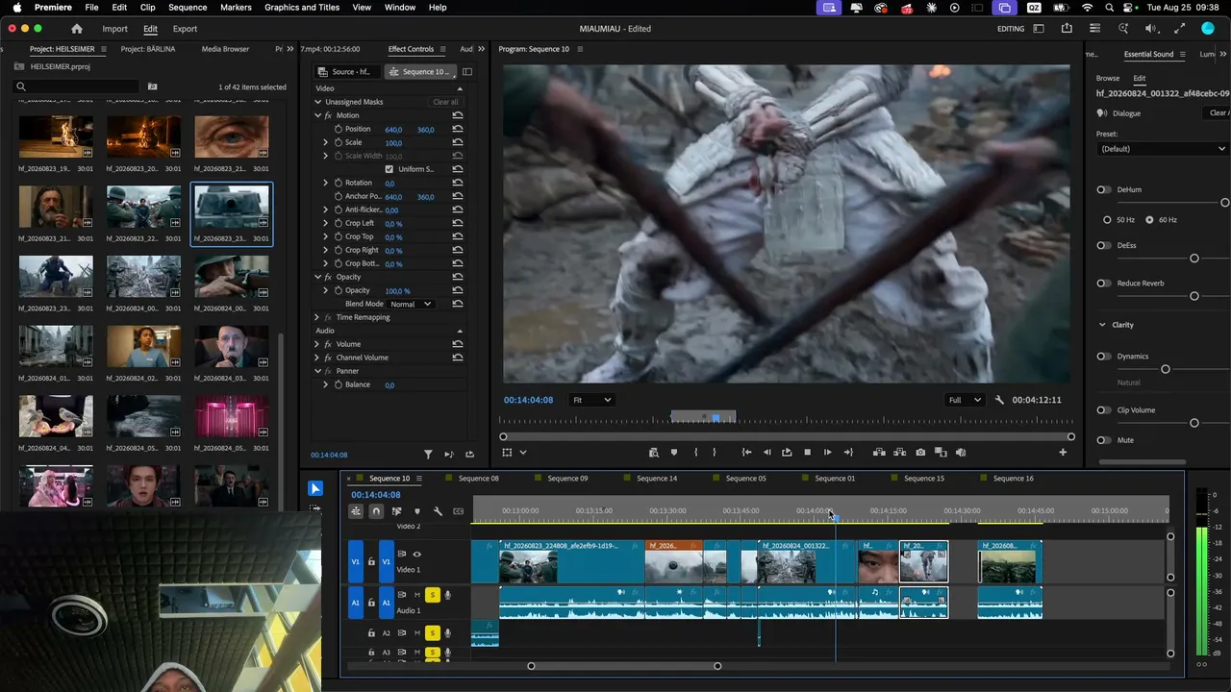This screenshot has height=692, width=1231.
Task: Open the Markers menu
Action: pyautogui.click(x=236, y=8)
